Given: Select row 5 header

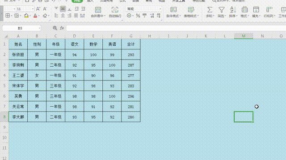Looking at the screenshot, I should point(4,86).
